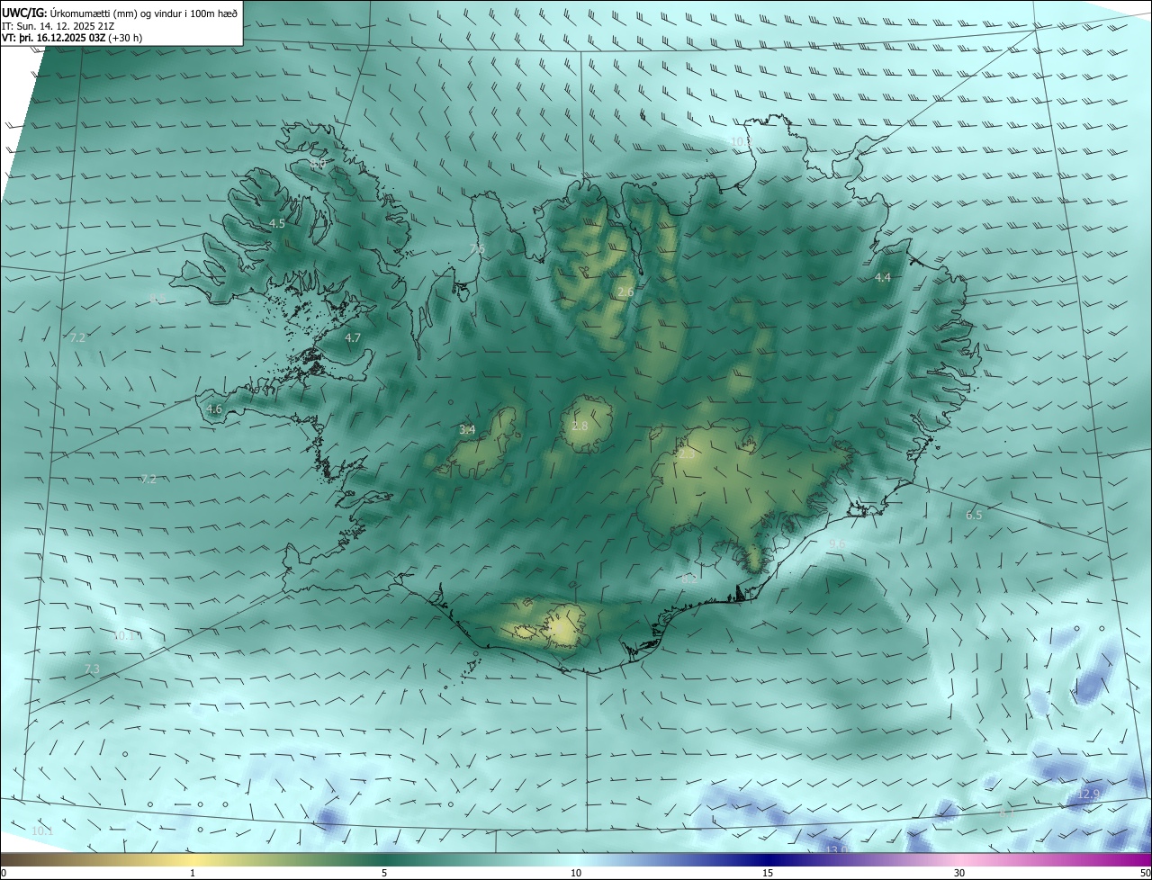
Task: Click the legend tick labeled 10
Action: pyautogui.click(x=576, y=873)
